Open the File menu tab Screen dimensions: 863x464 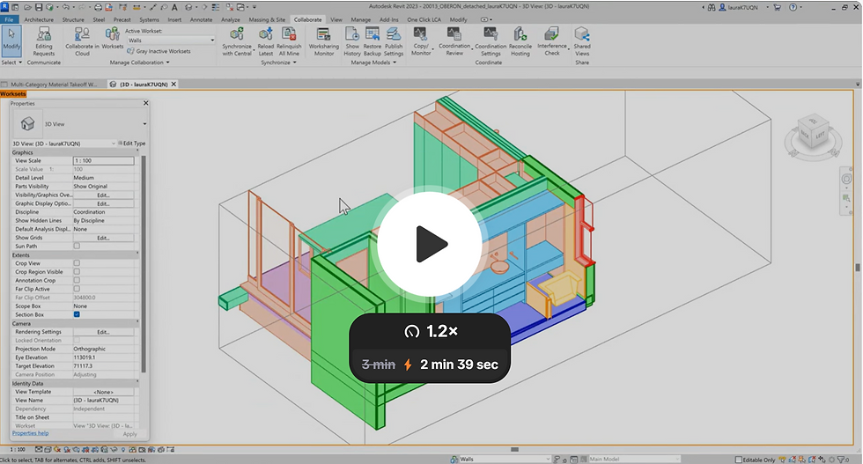10,19
